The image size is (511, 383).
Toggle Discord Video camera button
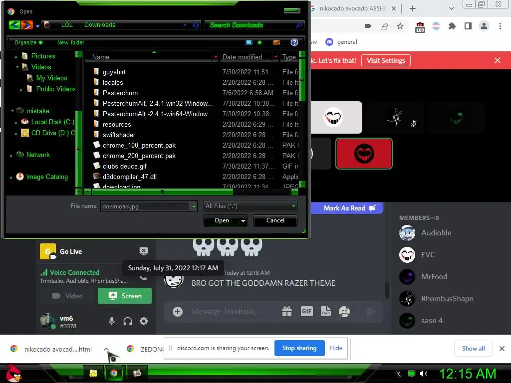(67, 296)
